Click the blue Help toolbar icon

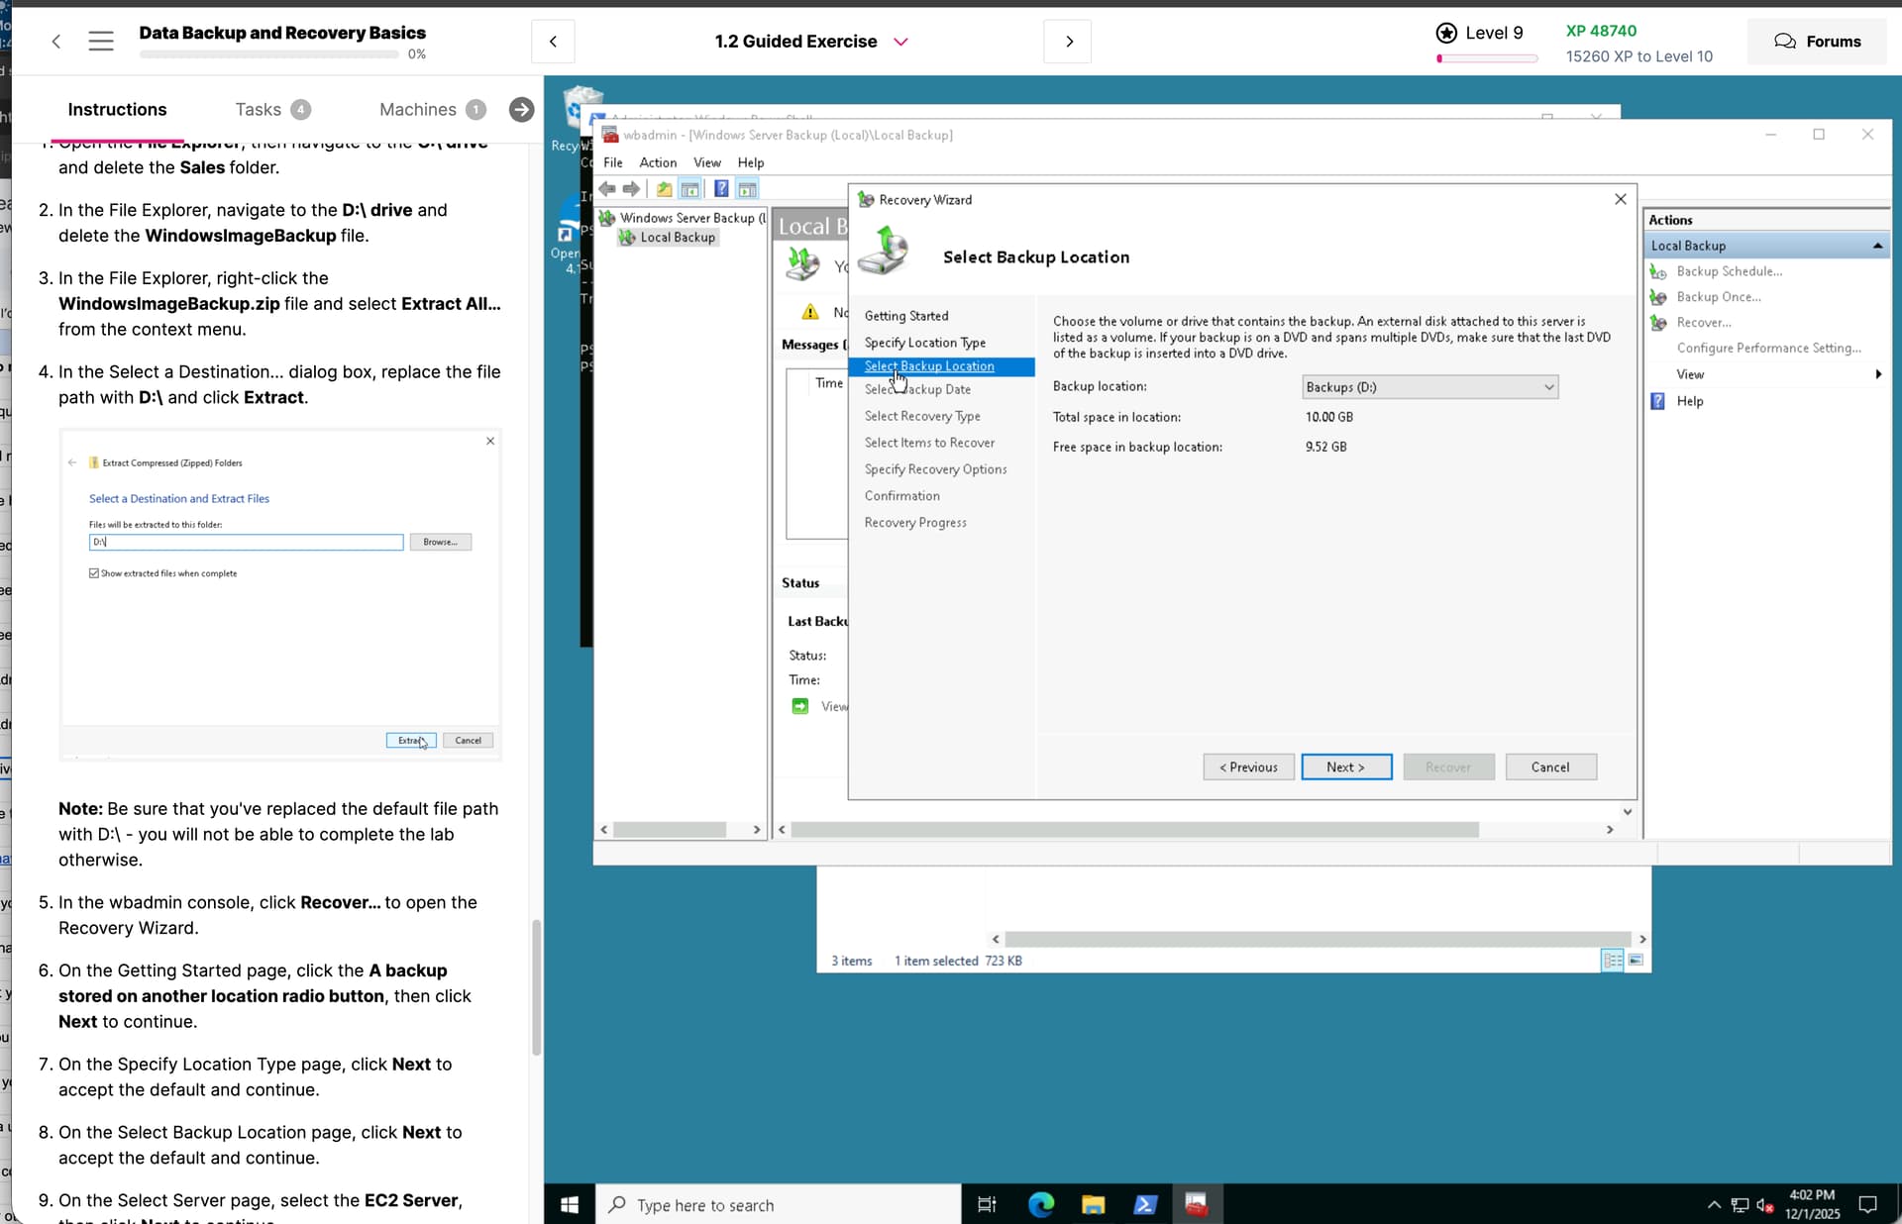coord(721,189)
